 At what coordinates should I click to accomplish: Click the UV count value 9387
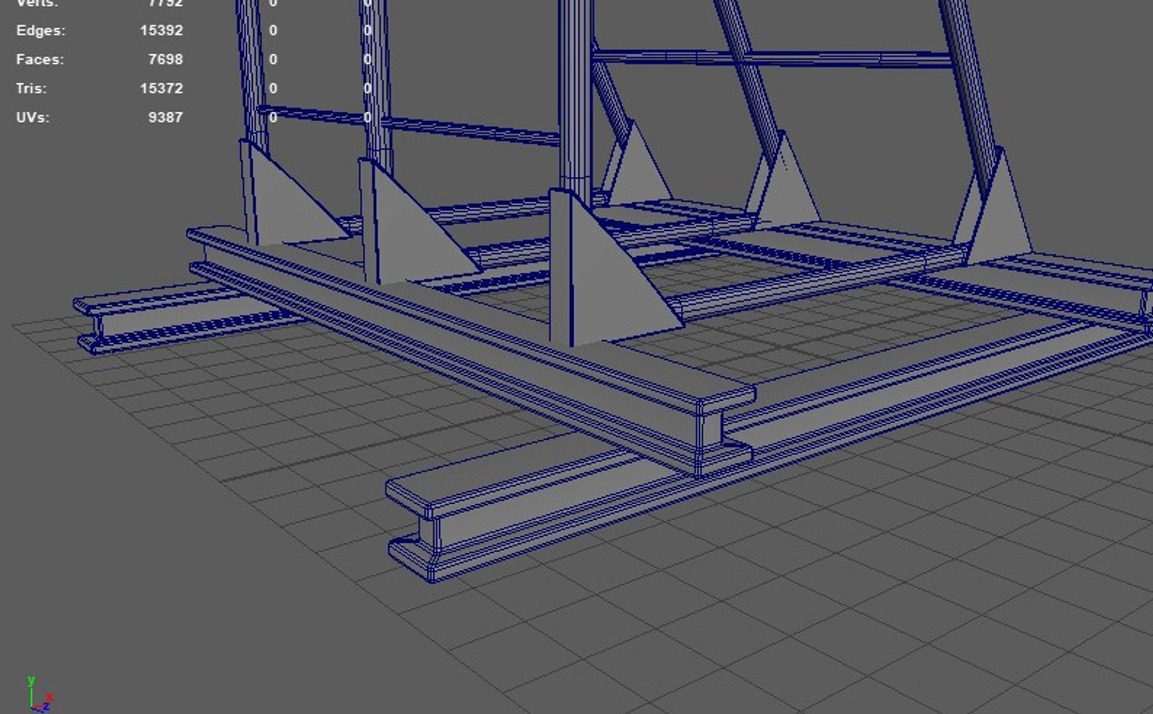coord(165,118)
